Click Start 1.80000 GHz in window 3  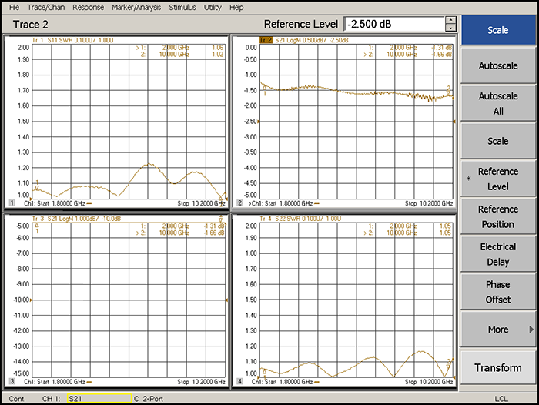(61, 382)
